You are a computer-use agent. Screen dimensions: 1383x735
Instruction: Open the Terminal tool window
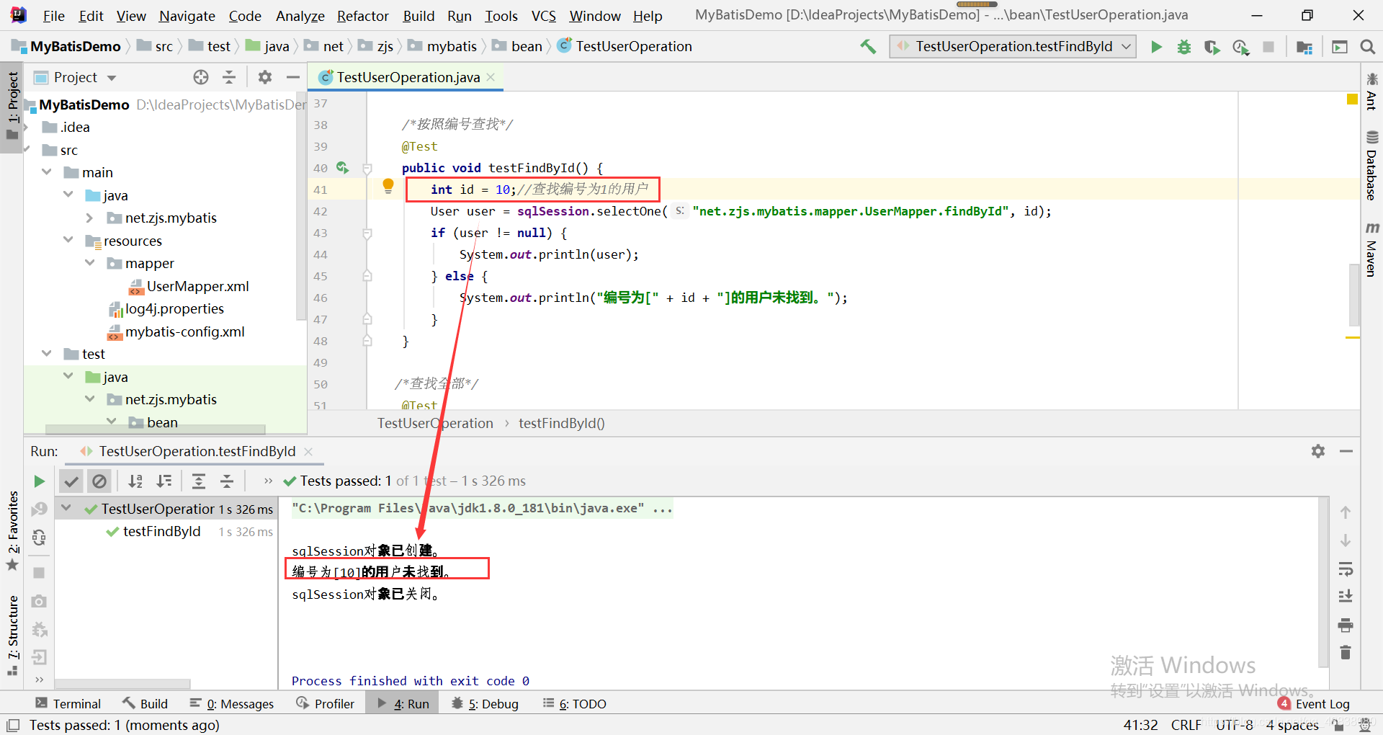[68, 704]
